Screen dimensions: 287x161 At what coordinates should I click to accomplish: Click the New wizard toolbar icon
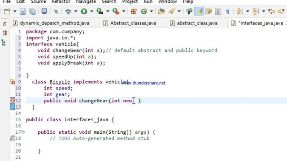(7, 12)
